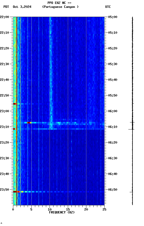Click the UTC time label 06:30
This screenshot has height=226, width=144.
pos(113,158)
